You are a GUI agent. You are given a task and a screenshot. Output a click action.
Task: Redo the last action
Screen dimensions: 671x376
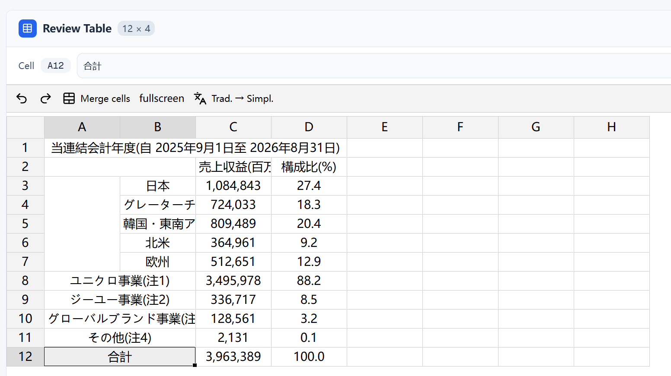(45, 98)
